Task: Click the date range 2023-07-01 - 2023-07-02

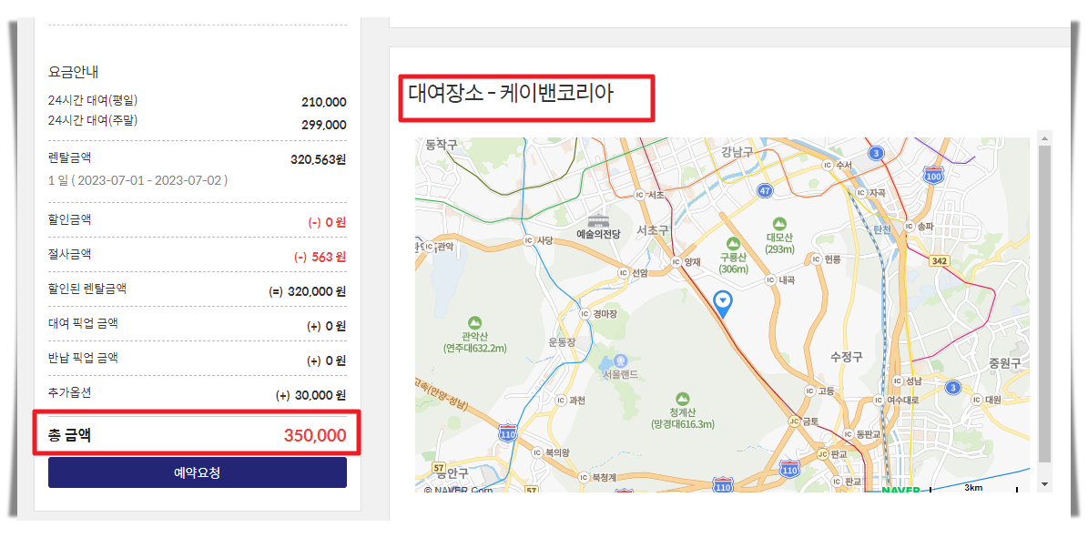Action: tap(152, 180)
